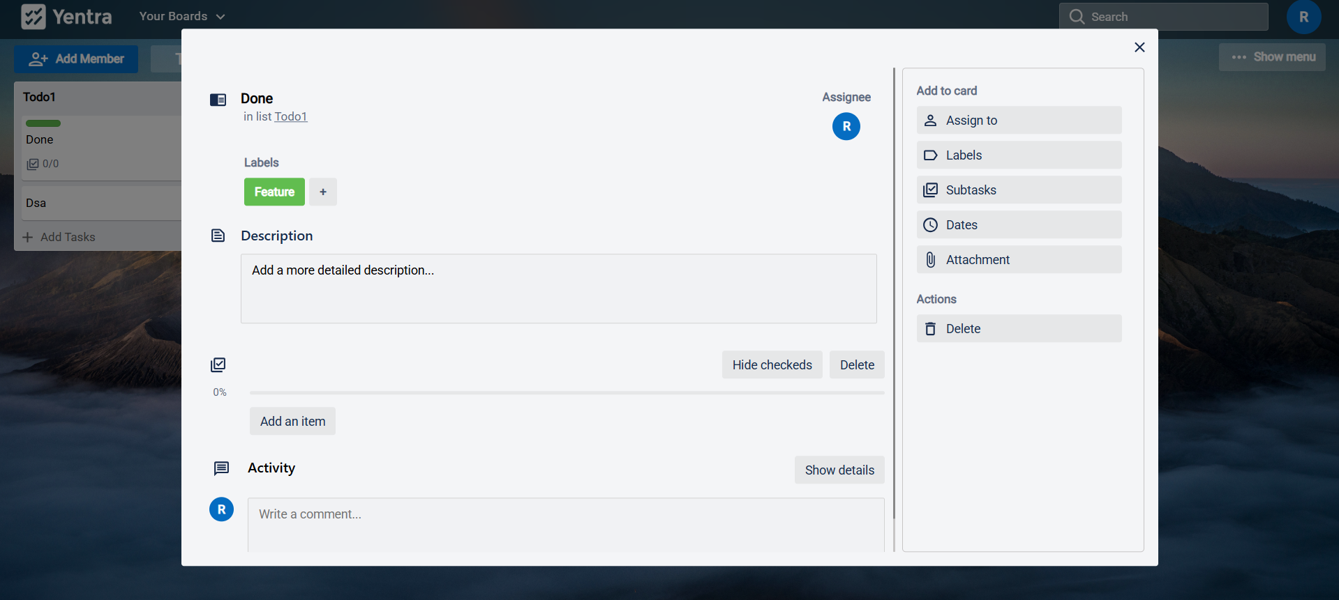1339x600 pixels.
Task: Click the Yentra logo icon
Action: point(33,17)
